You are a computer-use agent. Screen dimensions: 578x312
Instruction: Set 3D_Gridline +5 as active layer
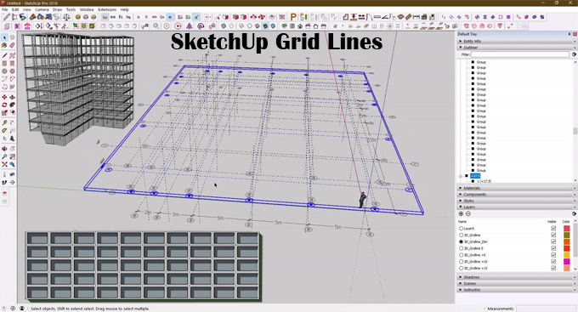pos(462,255)
